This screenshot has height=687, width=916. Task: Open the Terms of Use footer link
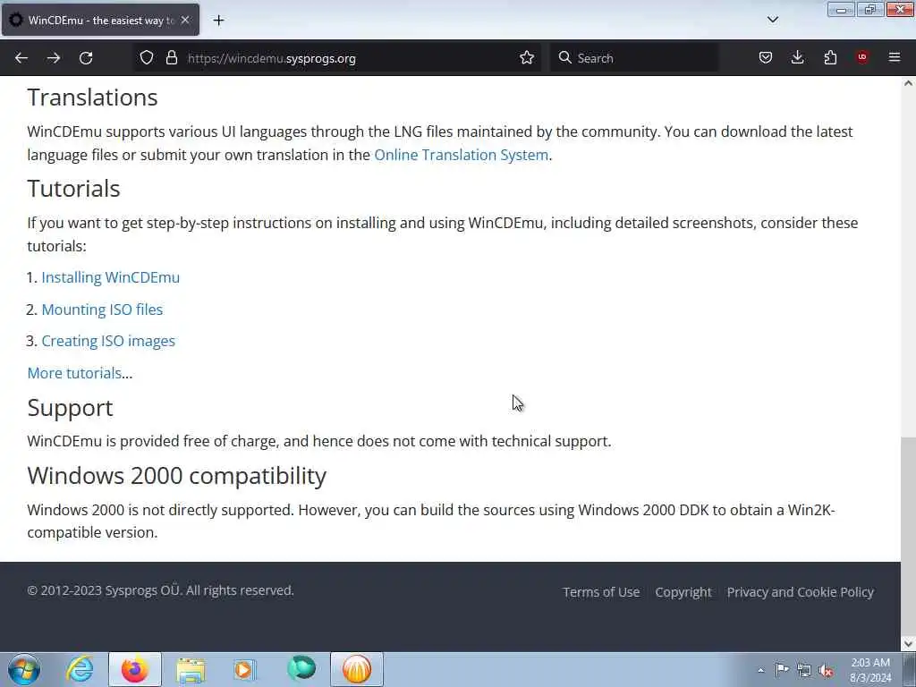(x=601, y=592)
